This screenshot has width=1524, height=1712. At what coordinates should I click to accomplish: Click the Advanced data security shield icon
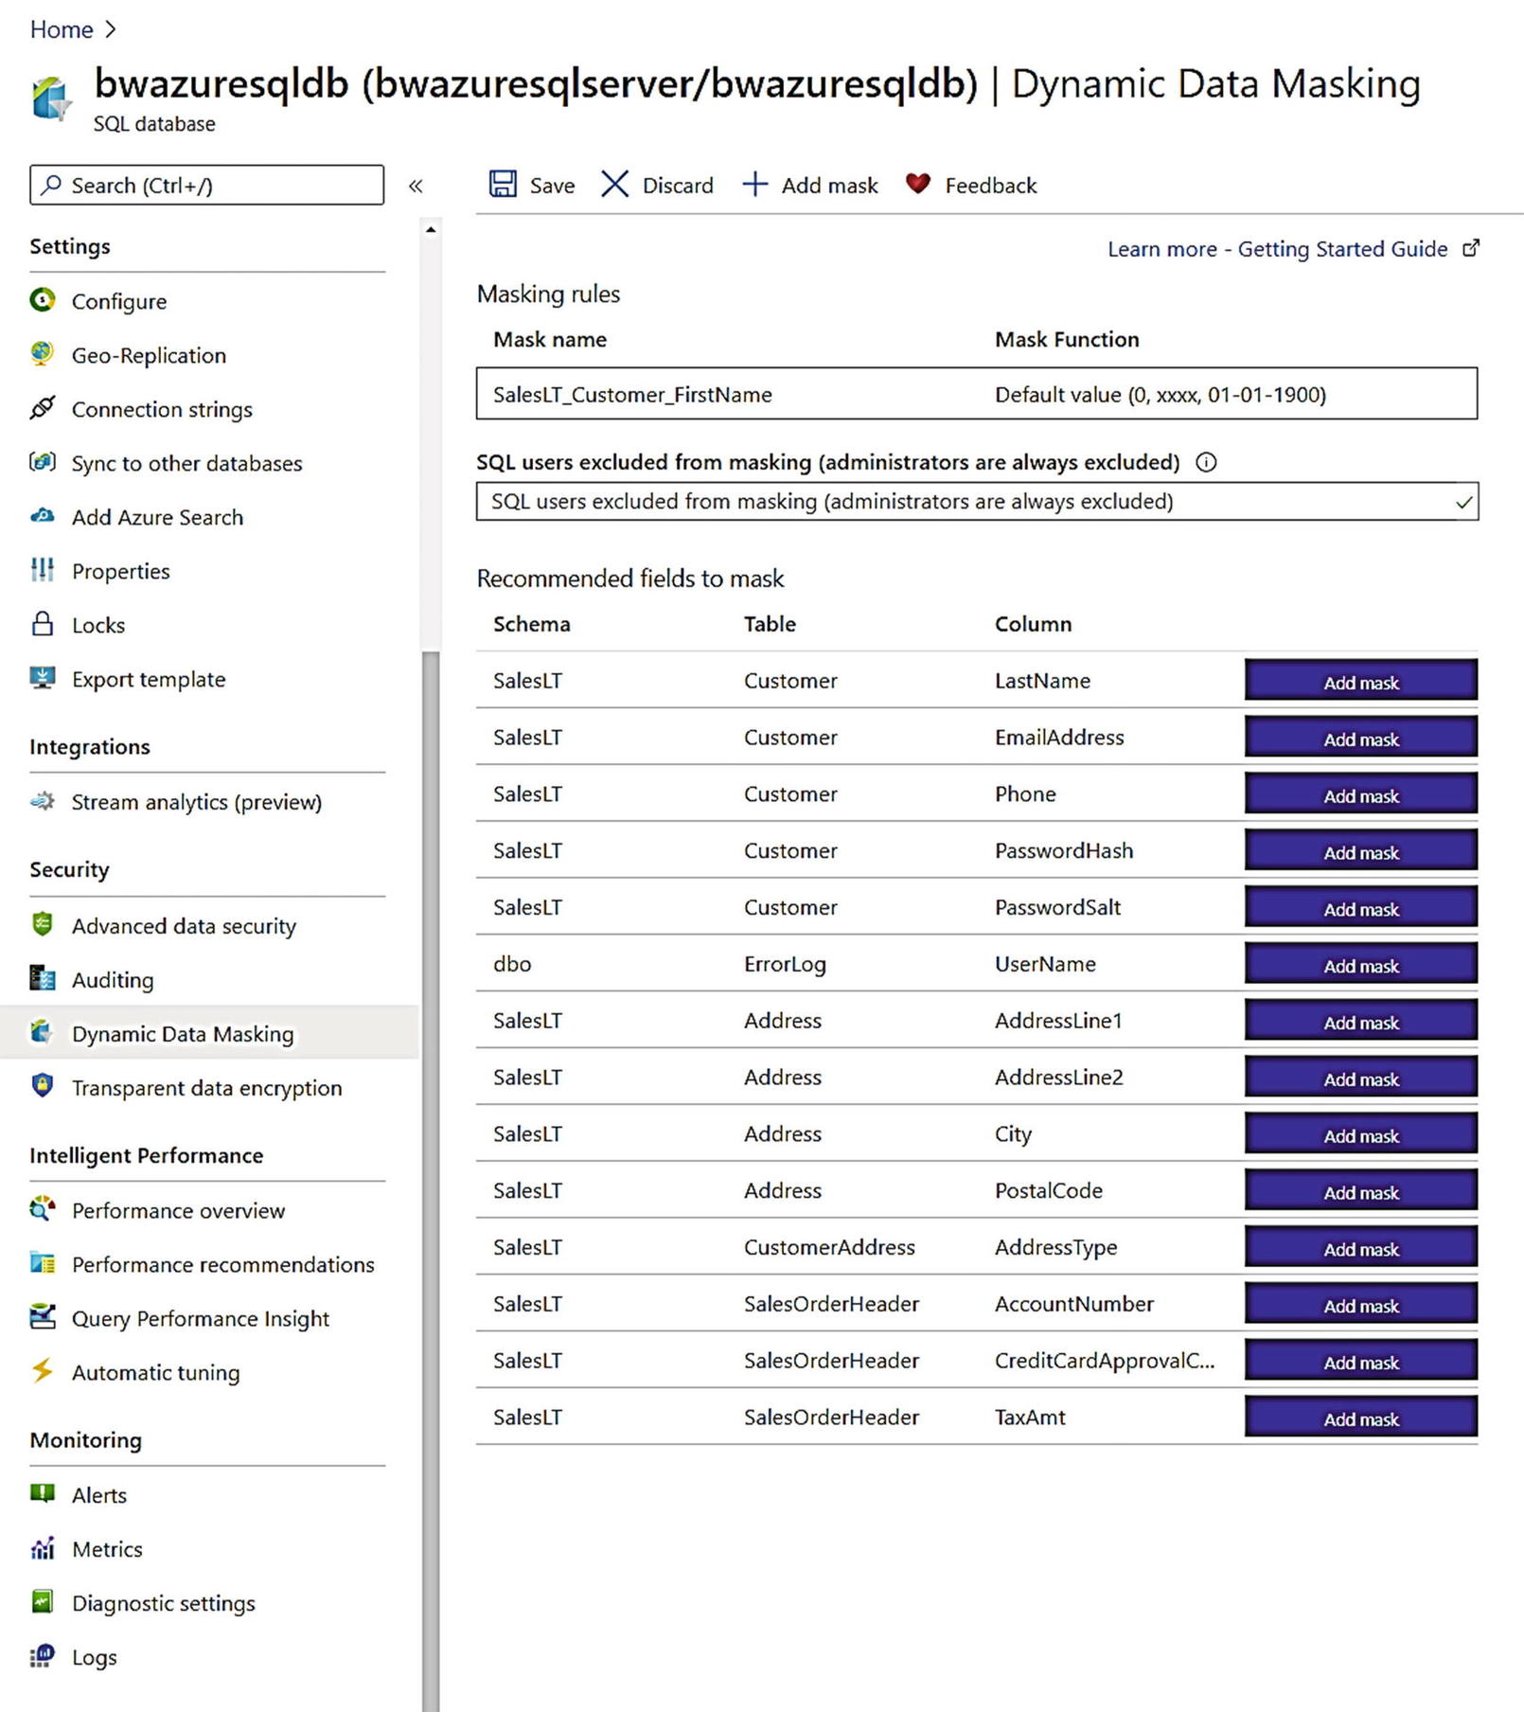[43, 924]
